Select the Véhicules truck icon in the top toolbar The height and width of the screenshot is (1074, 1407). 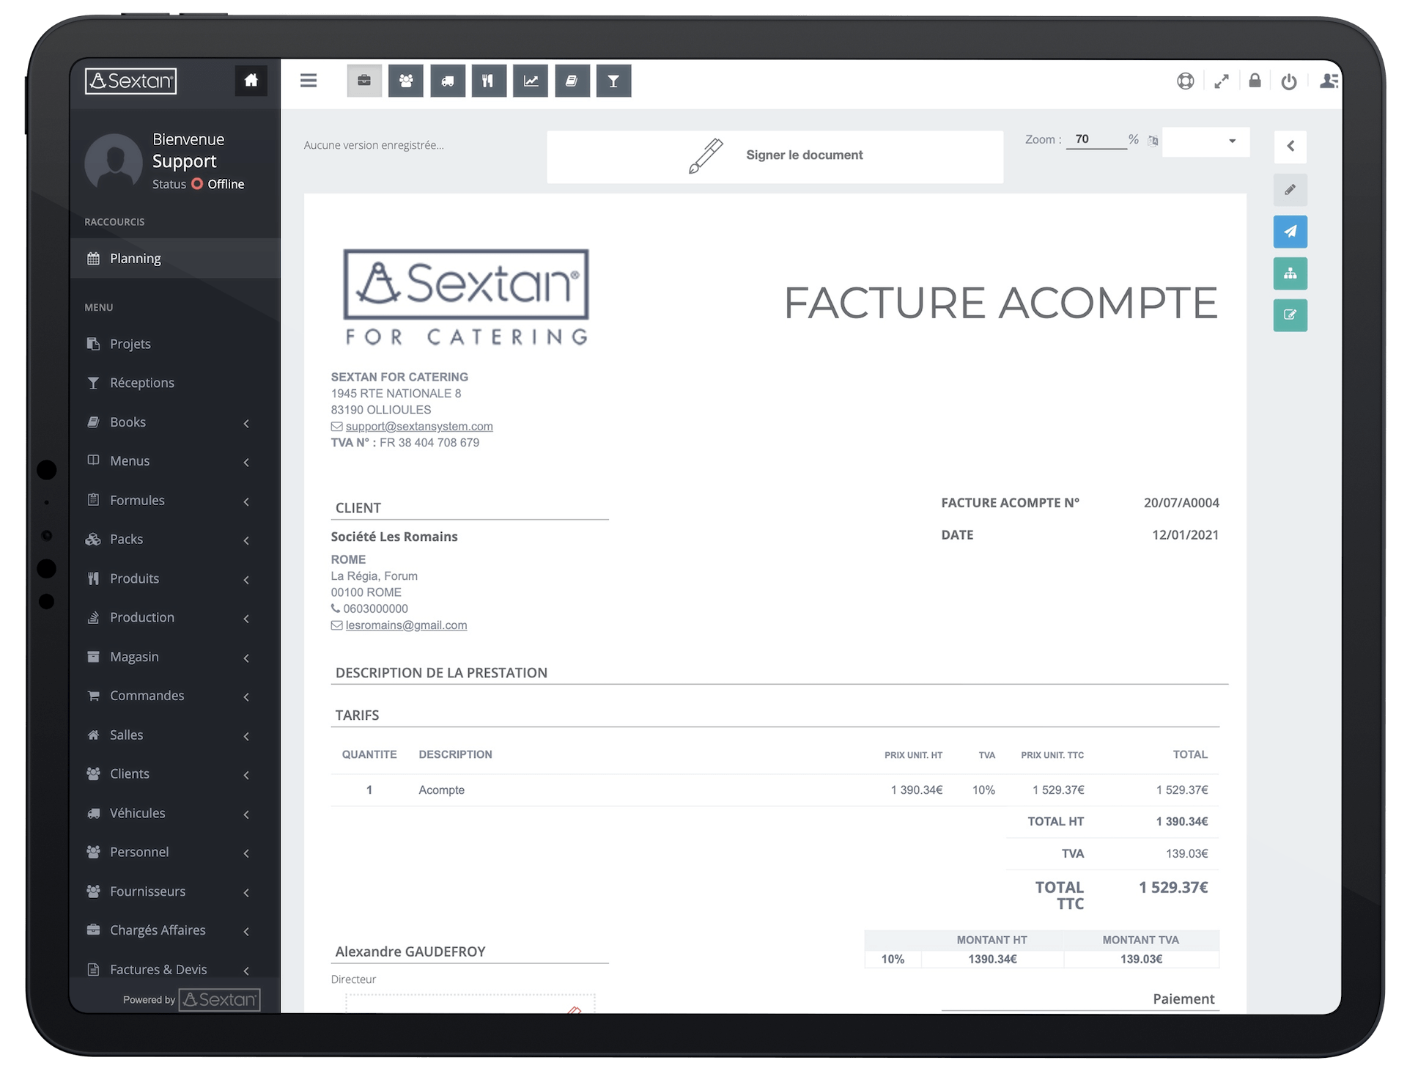pyautogui.click(x=448, y=81)
